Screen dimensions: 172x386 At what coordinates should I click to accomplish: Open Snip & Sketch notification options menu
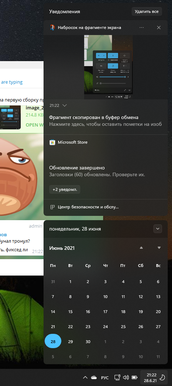coord(142,28)
